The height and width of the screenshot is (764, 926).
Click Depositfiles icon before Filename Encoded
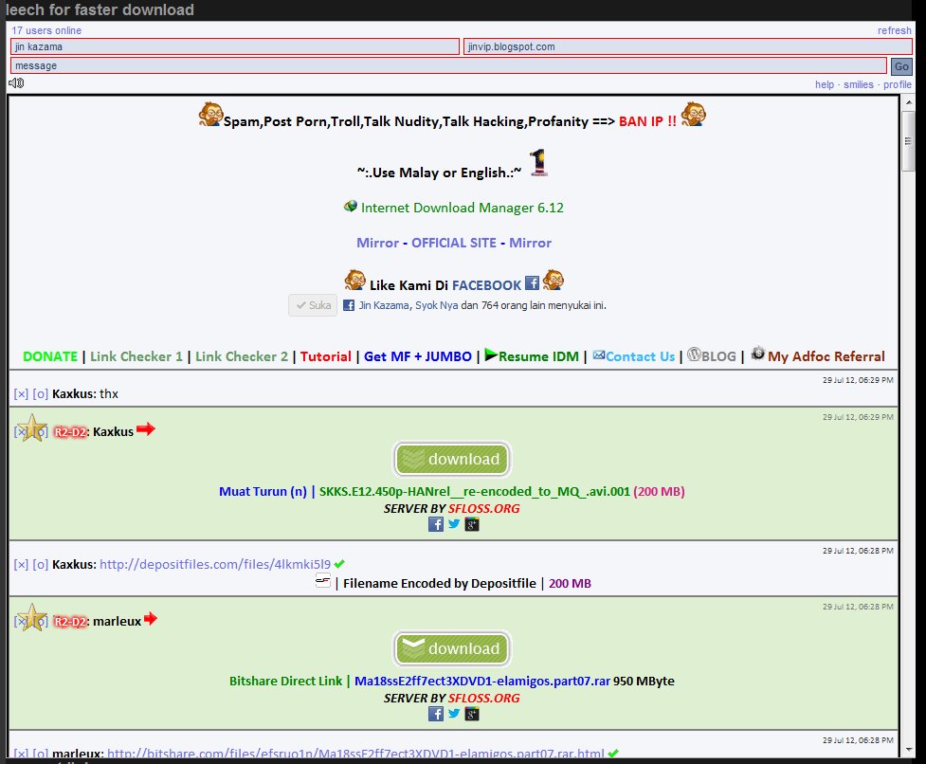pyautogui.click(x=323, y=581)
